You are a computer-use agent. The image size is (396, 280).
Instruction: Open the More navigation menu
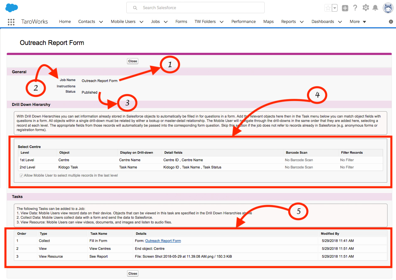(x=358, y=22)
